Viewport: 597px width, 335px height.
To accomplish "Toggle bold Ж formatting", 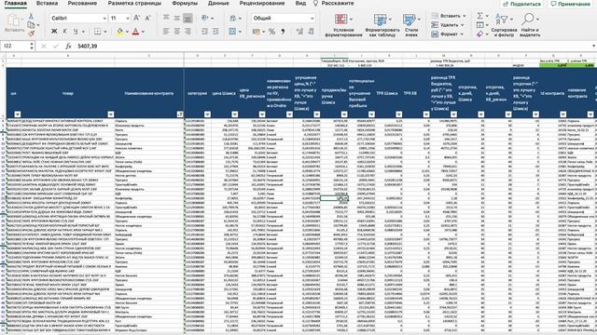I will (54, 32).
